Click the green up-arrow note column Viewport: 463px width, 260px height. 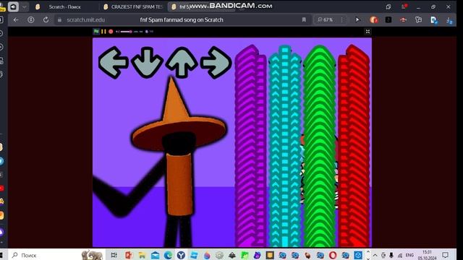click(x=320, y=146)
